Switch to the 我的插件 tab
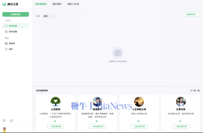Viewport: 203px width, 133px height. [x=57, y=4]
